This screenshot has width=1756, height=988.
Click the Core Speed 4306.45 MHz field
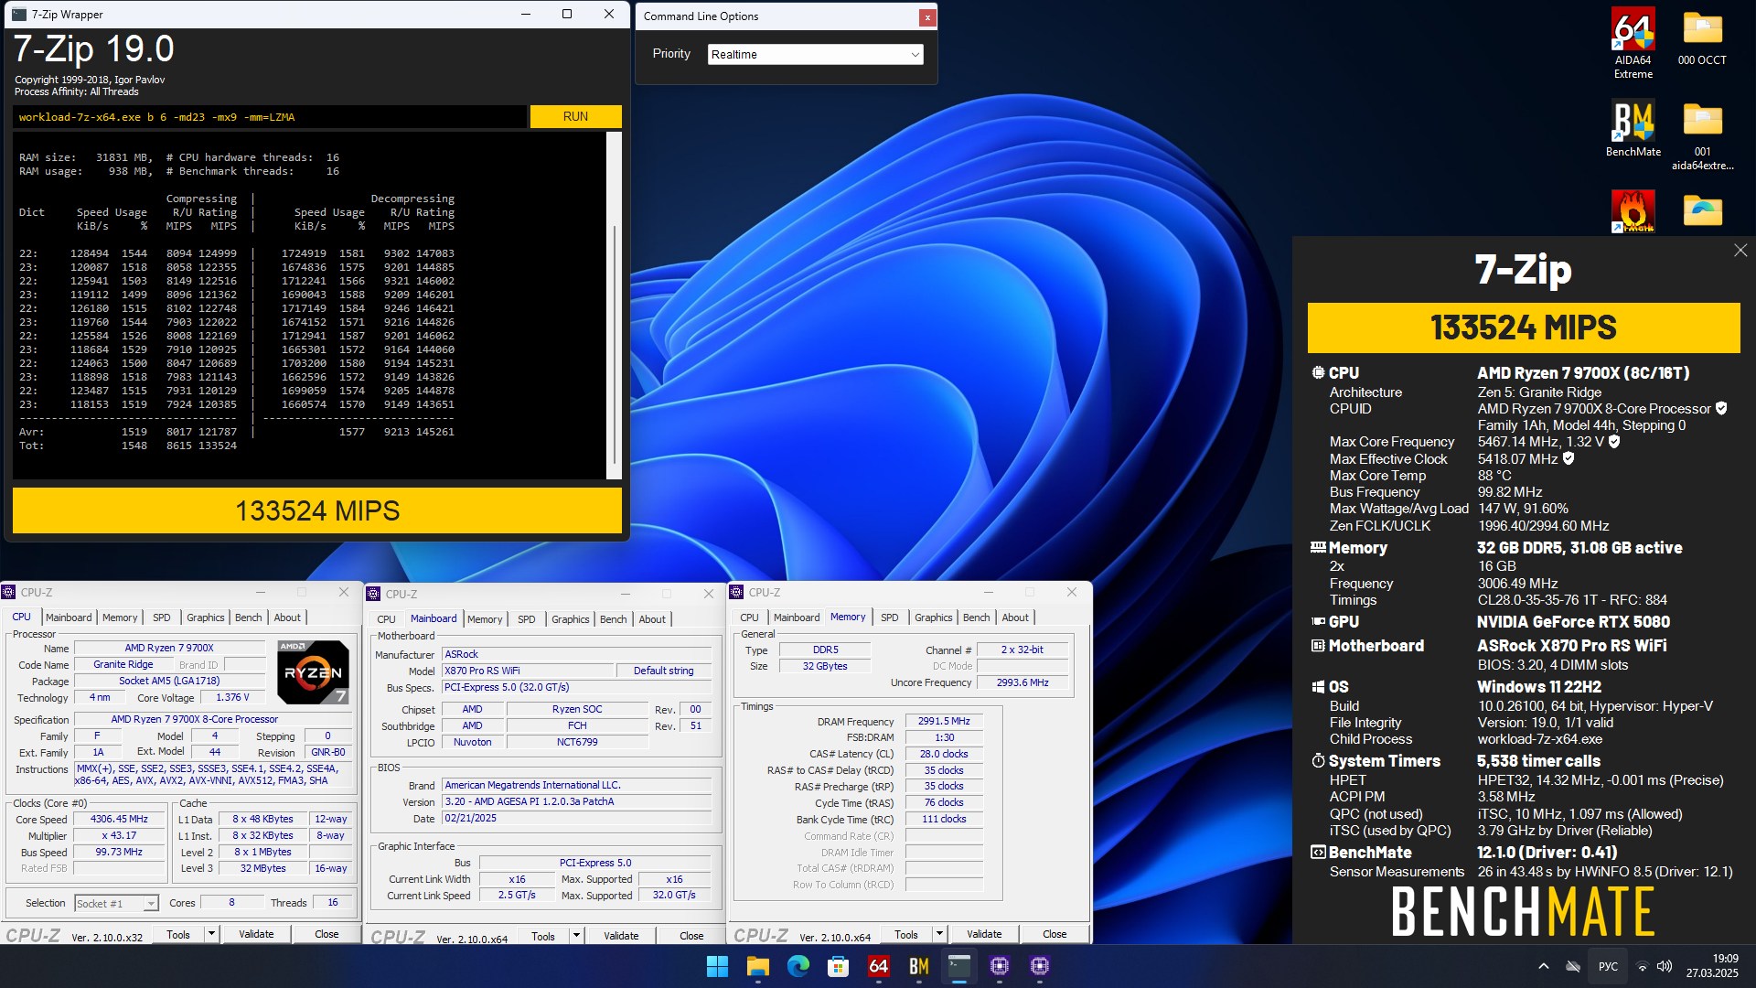119,820
